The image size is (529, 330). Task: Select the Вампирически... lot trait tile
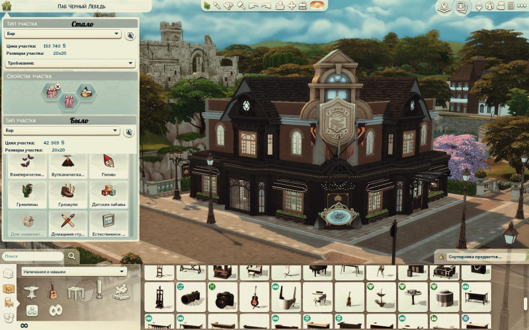27,166
